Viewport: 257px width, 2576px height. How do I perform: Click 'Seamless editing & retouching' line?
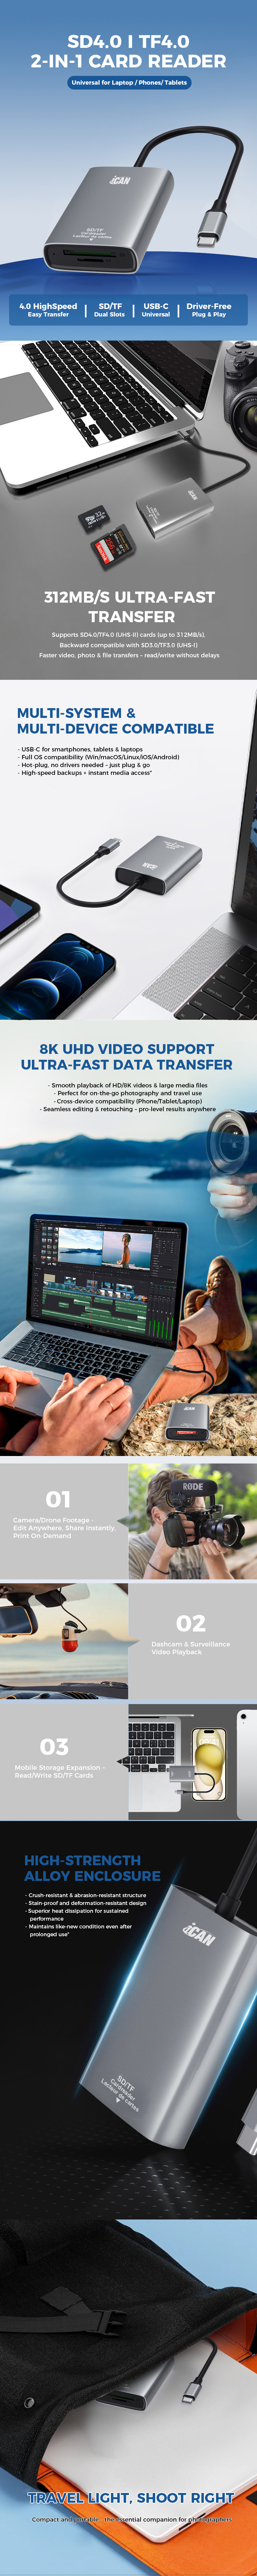128,1109
